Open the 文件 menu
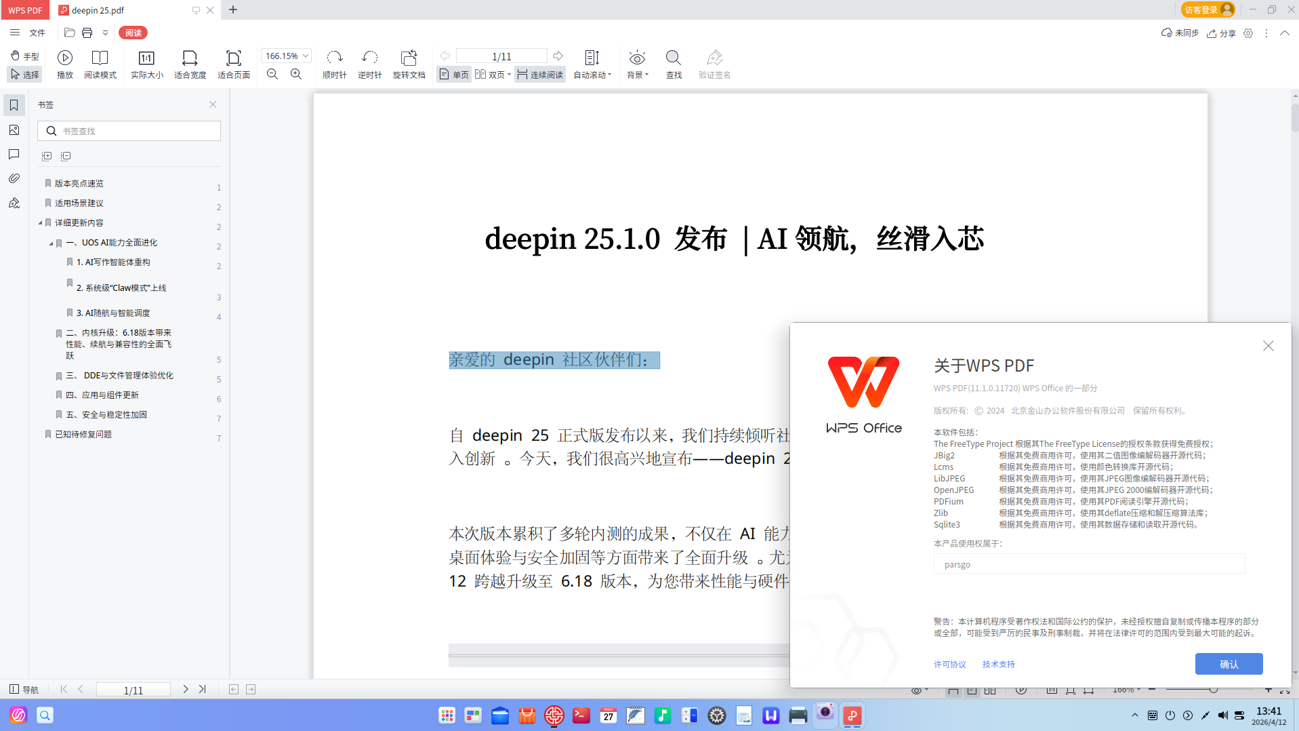The width and height of the screenshot is (1299, 731). point(37,33)
